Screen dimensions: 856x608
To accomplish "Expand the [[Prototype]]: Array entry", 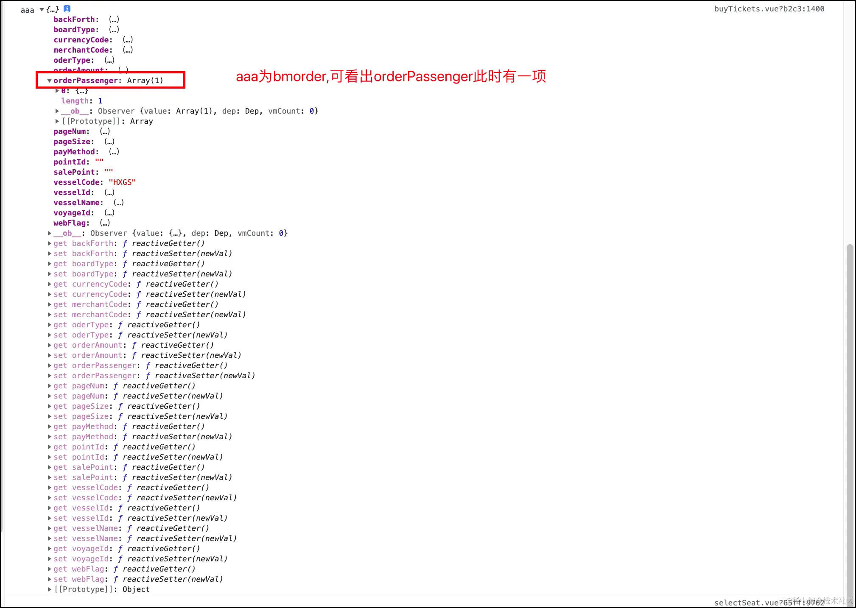I will (x=57, y=121).
